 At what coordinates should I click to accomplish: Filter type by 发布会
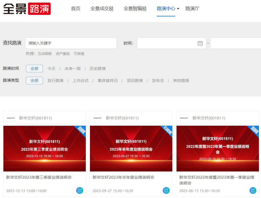coord(158,80)
